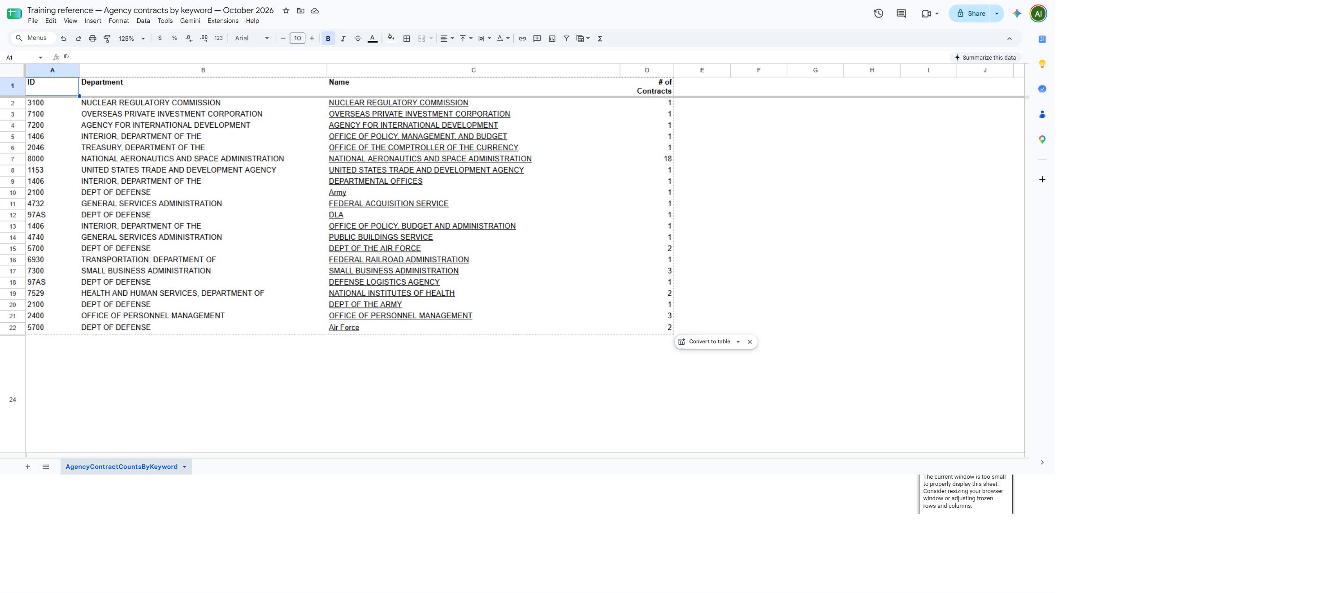This screenshot has width=1318, height=593.
Task: Open the Arial font dropdown
Action: tap(252, 39)
